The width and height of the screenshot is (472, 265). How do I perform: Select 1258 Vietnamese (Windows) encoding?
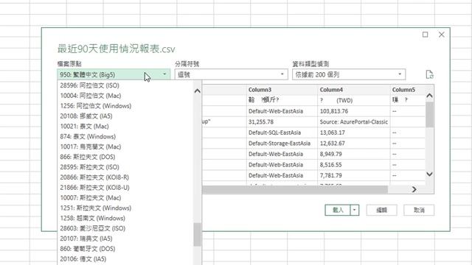coord(125,218)
